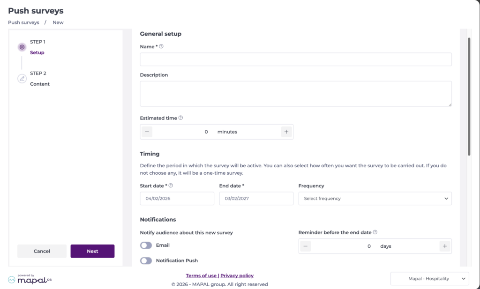Screen dimensions: 480x289
Task: Click the Setup gear step icon
Action: click(x=22, y=47)
